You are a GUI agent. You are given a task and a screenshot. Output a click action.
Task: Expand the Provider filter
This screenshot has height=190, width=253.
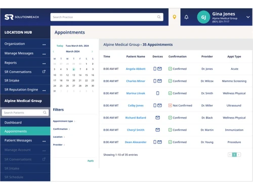(x=59, y=145)
